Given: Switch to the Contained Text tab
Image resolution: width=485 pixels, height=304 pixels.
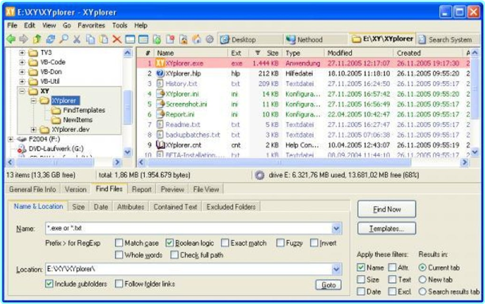Looking at the screenshot, I should coord(175,207).
